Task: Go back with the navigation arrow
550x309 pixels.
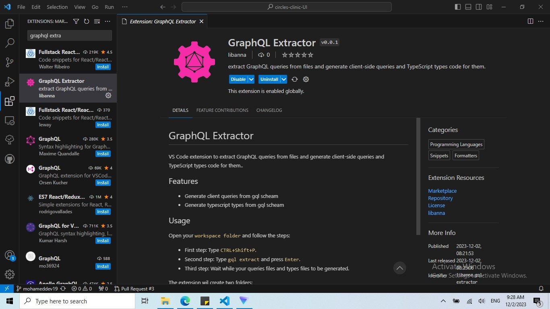Action: point(163,7)
